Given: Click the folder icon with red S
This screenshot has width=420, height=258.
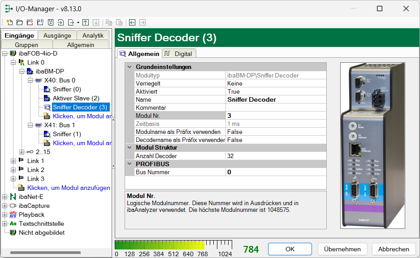Looking at the screenshot, I should tap(30, 22).
